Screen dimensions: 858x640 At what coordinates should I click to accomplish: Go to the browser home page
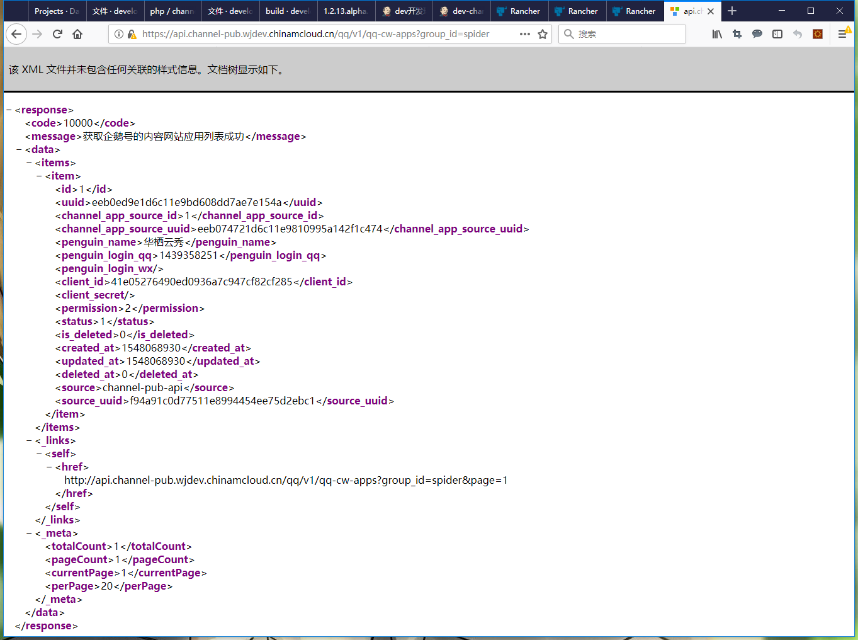[77, 34]
